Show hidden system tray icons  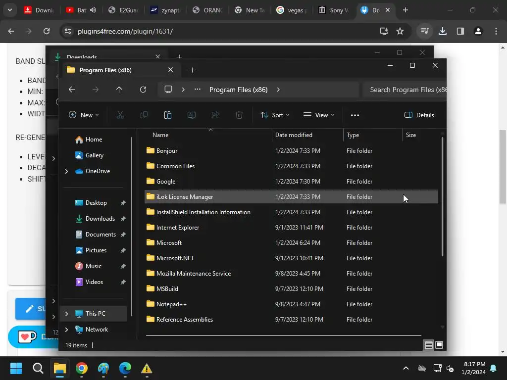[406, 368]
